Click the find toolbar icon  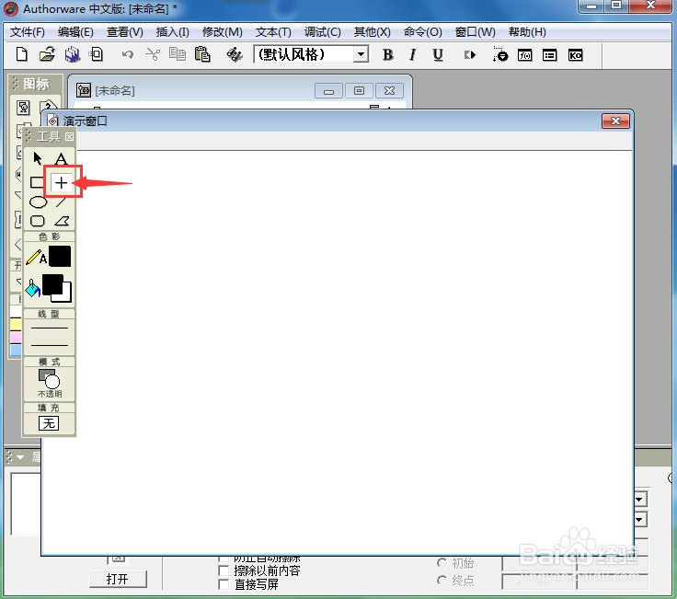click(x=235, y=55)
